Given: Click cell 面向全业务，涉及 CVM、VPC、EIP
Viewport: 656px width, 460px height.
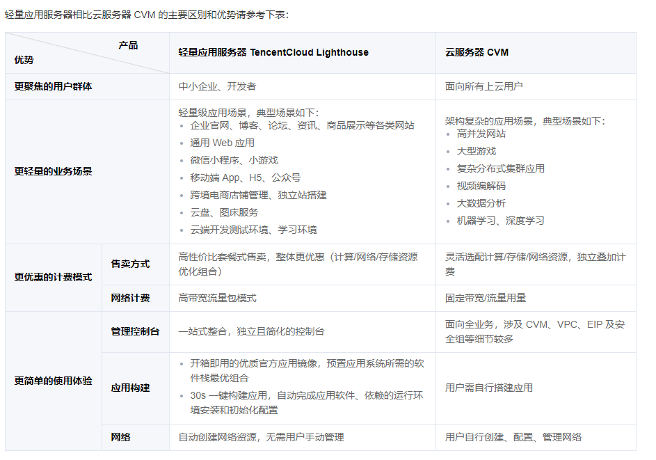Looking at the screenshot, I should click(x=535, y=332).
